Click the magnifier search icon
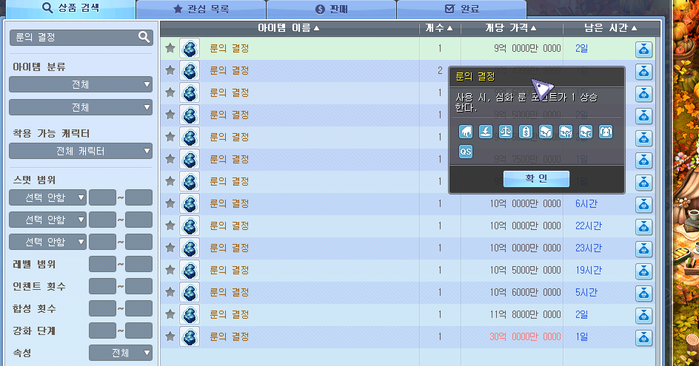Viewport: 699px width, 366px height. tap(144, 38)
